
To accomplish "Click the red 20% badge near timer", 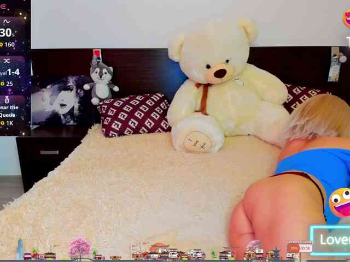I will [x=294, y=248].
